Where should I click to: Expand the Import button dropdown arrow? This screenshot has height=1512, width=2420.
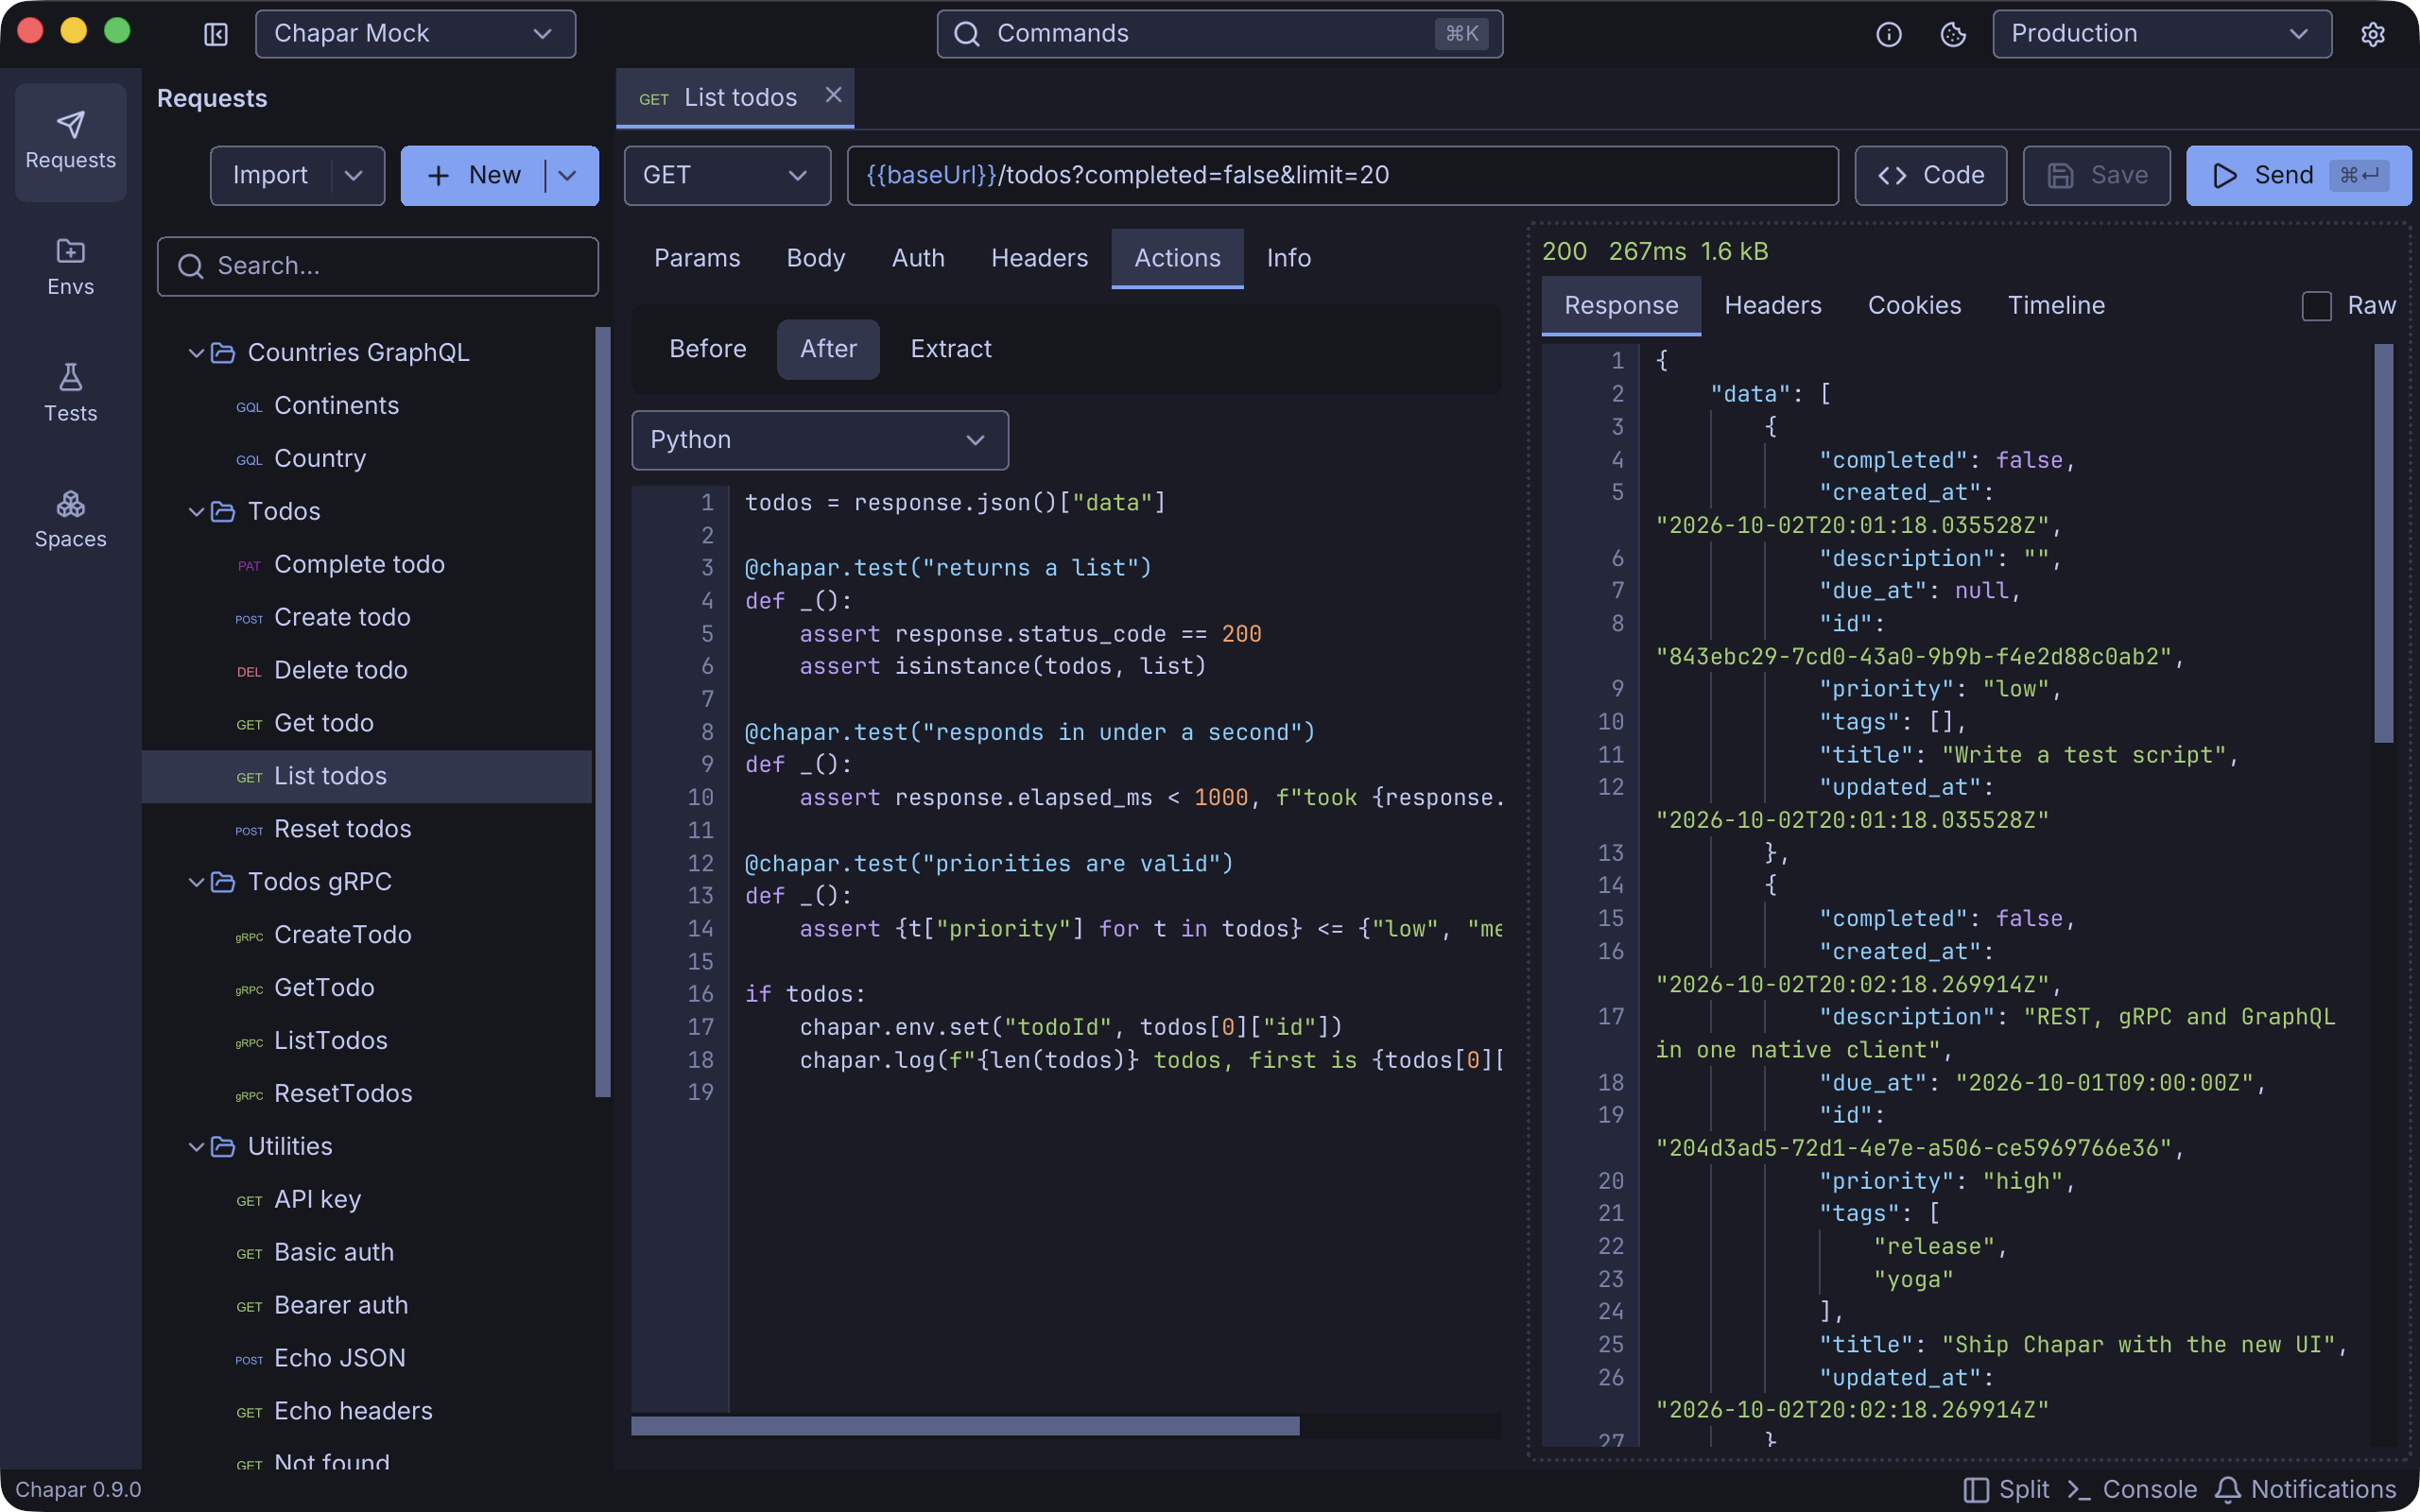pyautogui.click(x=353, y=175)
